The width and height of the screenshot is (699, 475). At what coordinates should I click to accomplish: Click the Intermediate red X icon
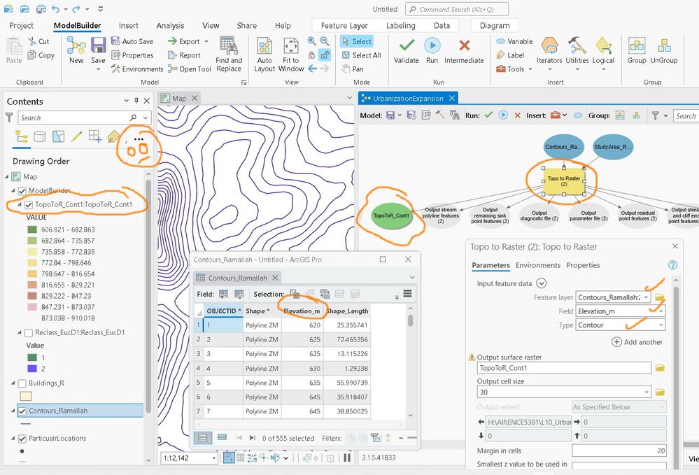coord(464,45)
